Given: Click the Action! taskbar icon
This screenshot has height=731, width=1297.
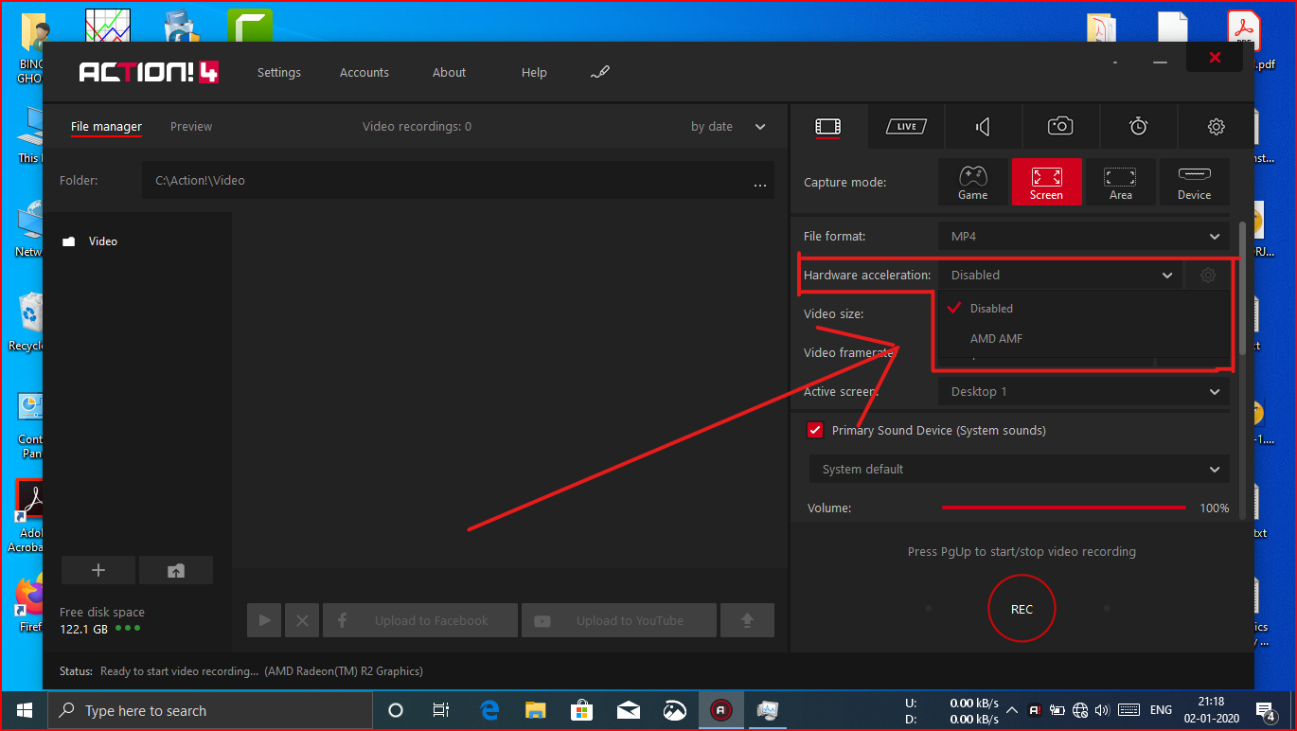Looking at the screenshot, I should pyautogui.click(x=721, y=710).
